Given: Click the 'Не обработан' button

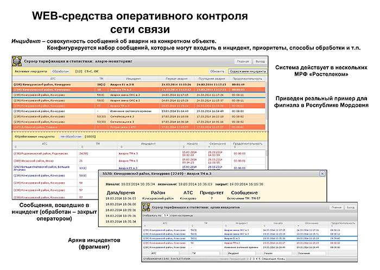Looking at the screenshot, I should tap(71, 137).
